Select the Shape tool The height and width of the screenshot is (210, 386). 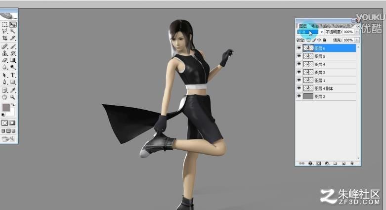(12, 82)
